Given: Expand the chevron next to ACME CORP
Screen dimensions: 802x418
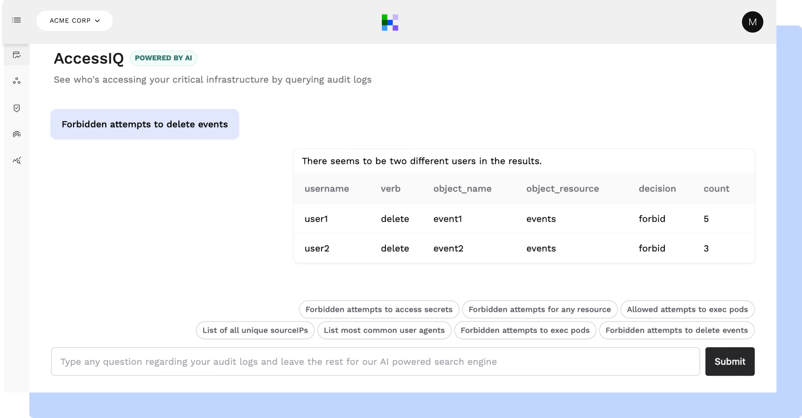Looking at the screenshot, I should click(x=98, y=20).
